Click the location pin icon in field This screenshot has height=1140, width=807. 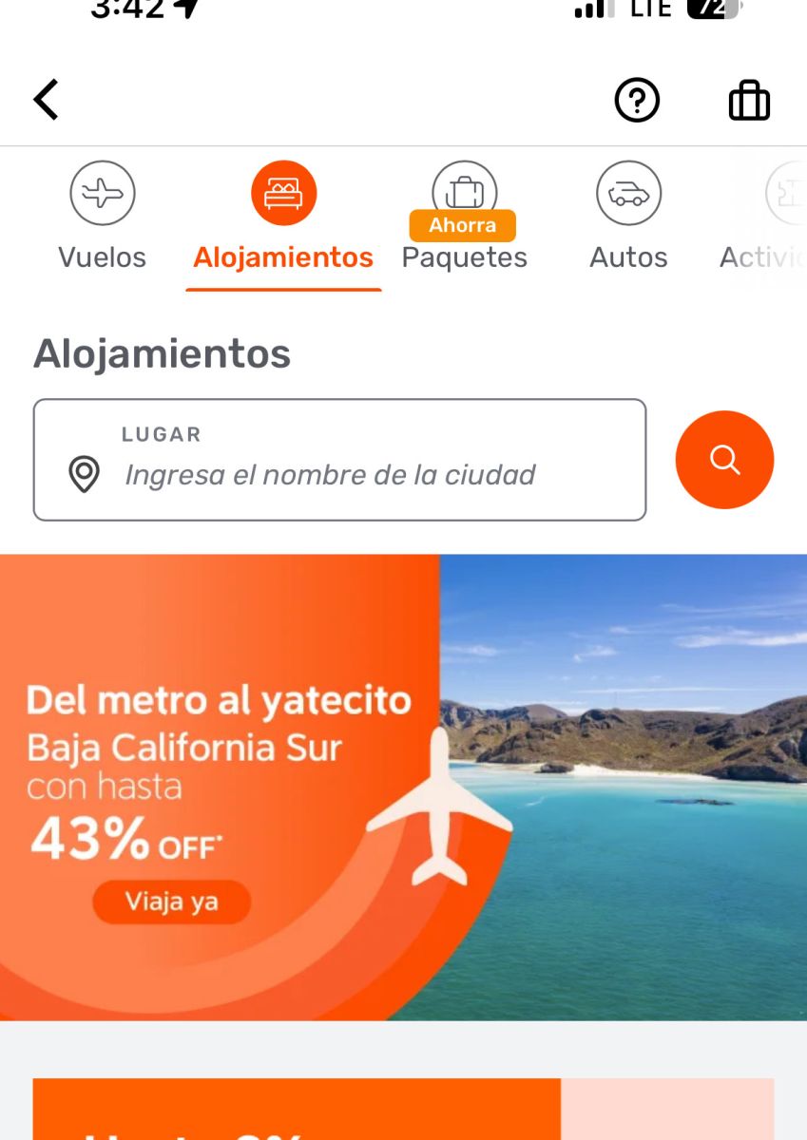tap(85, 474)
